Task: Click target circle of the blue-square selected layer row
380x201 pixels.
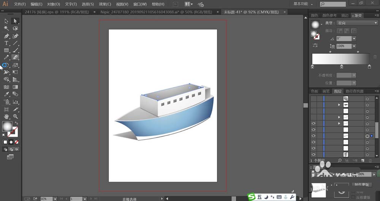Action: pos(367,136)
